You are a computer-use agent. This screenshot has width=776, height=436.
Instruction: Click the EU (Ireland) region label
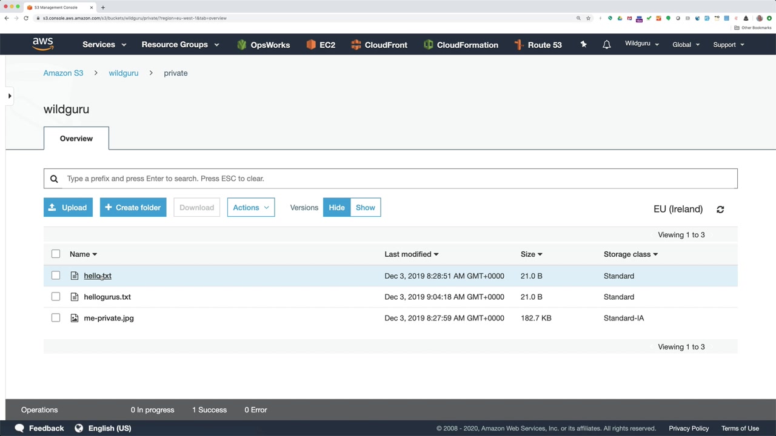click(678, 209)
